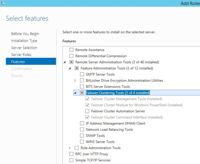Select the SNMP Tools checkbox
This screenshot has height=164, width=200.
coord(82,136)
